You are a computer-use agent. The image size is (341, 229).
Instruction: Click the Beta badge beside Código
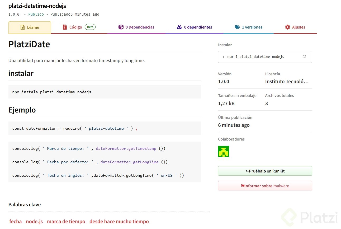tap(90, 27)
